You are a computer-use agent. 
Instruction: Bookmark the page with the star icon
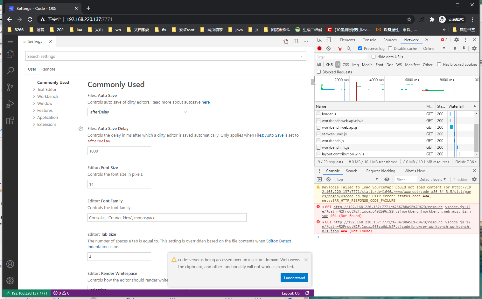click(x=409, y=19)
